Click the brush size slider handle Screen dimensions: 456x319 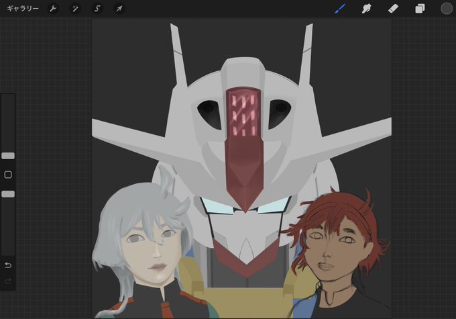(8, 156)
